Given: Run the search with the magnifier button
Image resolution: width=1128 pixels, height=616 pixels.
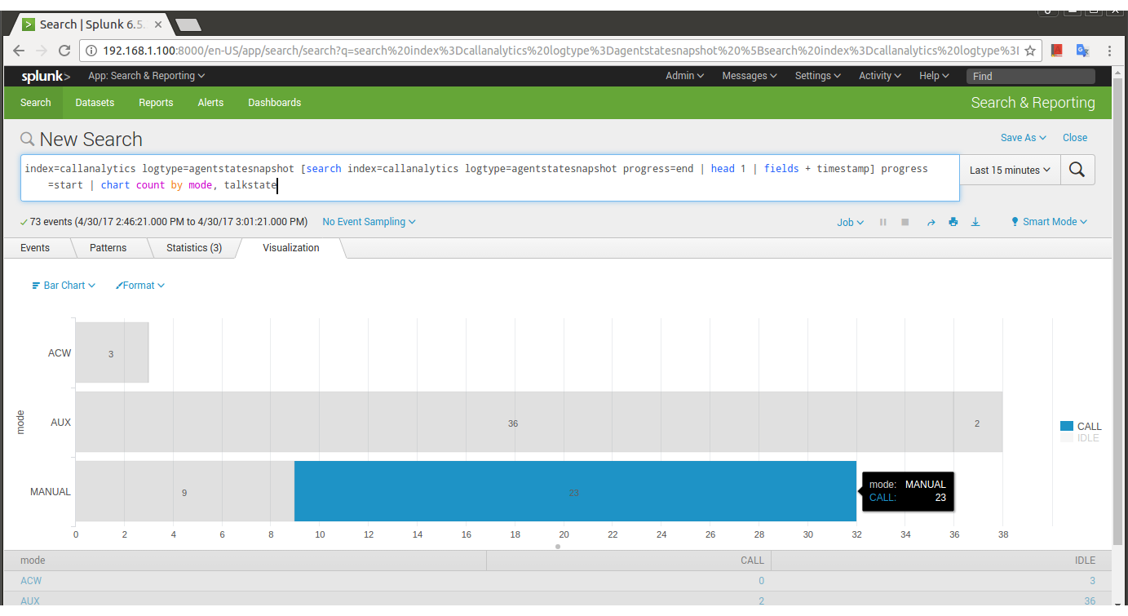Looking at the screenshot, I should click(1077, 170).
